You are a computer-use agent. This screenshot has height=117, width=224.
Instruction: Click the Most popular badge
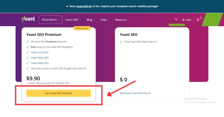[82, 28]
